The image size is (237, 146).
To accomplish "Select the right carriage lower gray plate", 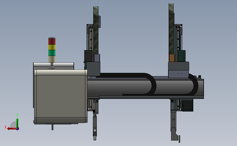I will [179, 74].
